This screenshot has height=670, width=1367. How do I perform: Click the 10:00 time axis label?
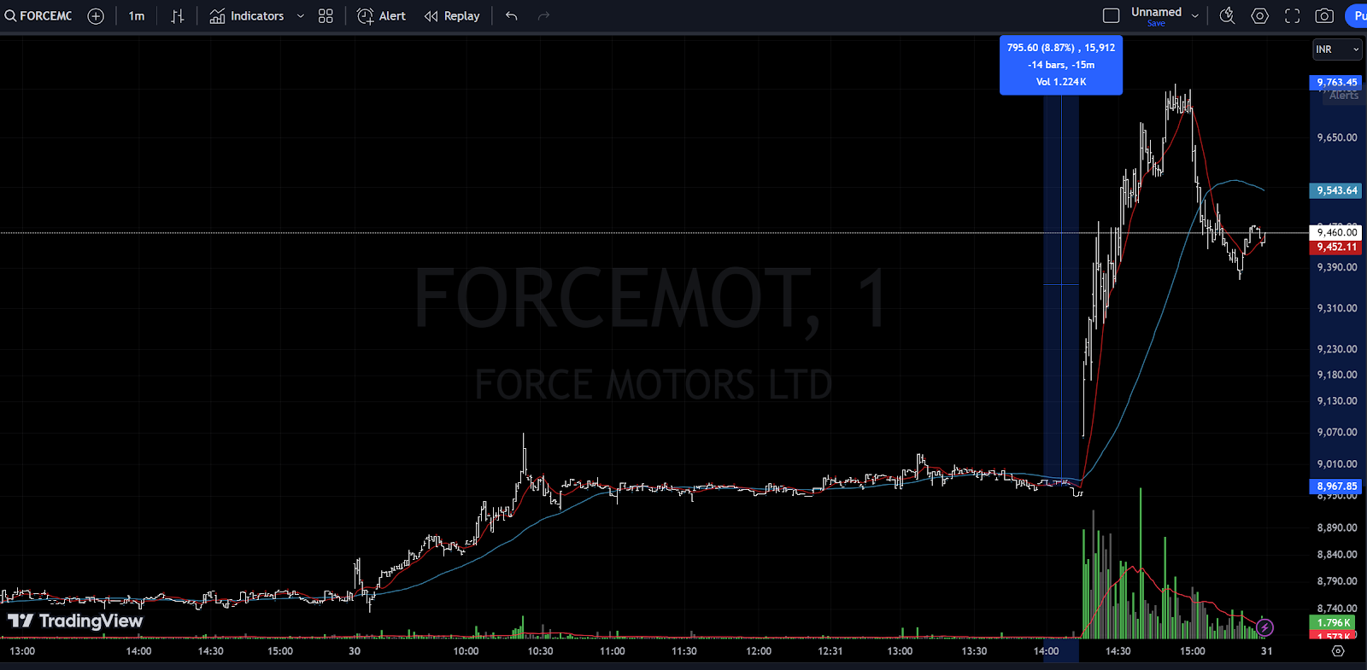pyautogui.click(x=466, y=651)
